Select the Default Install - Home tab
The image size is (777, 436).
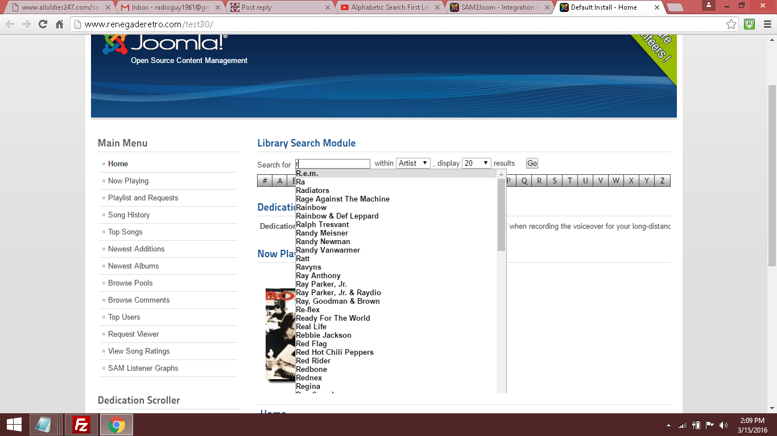point(609,7)
